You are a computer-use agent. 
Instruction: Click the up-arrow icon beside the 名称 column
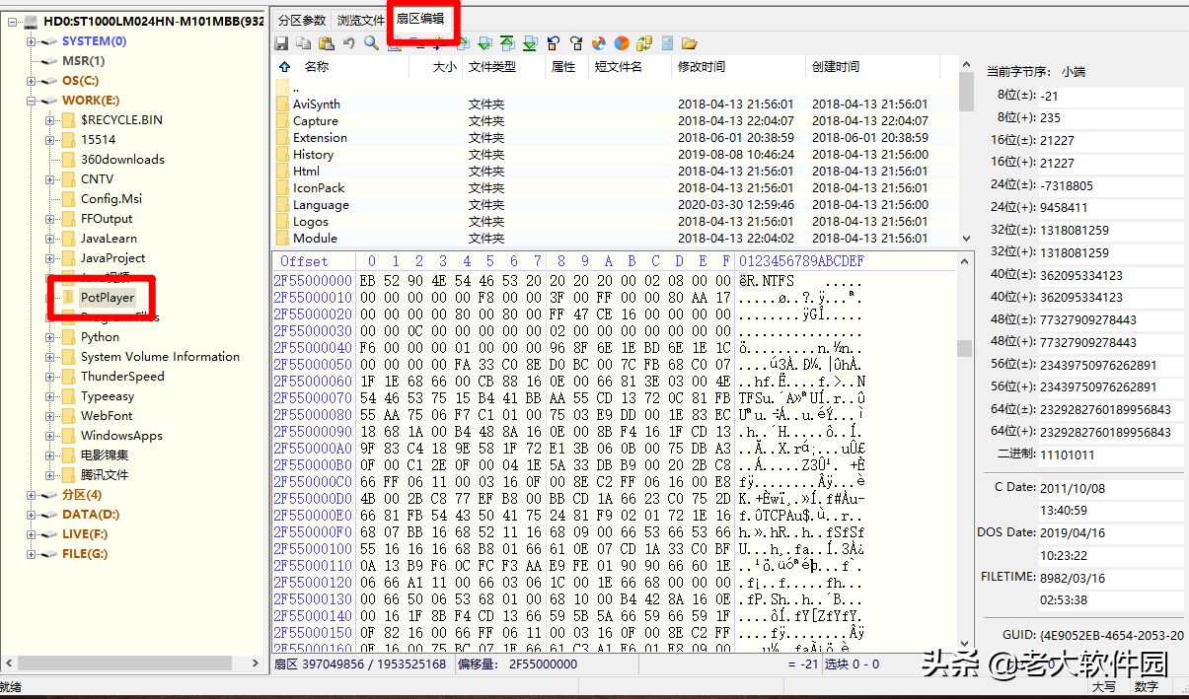(285, 67)
